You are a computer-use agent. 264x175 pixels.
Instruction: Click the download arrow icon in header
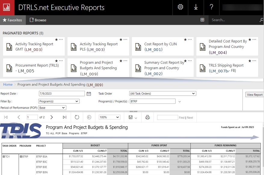tap(196, 7)
